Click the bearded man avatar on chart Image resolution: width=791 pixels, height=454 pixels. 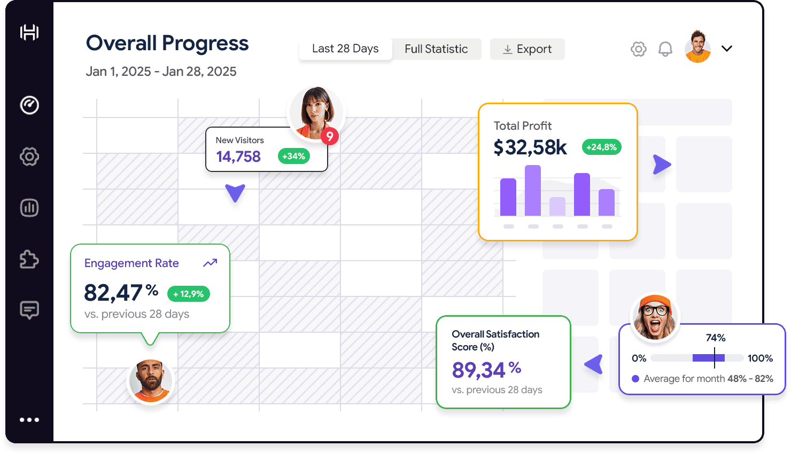(150, 380)
